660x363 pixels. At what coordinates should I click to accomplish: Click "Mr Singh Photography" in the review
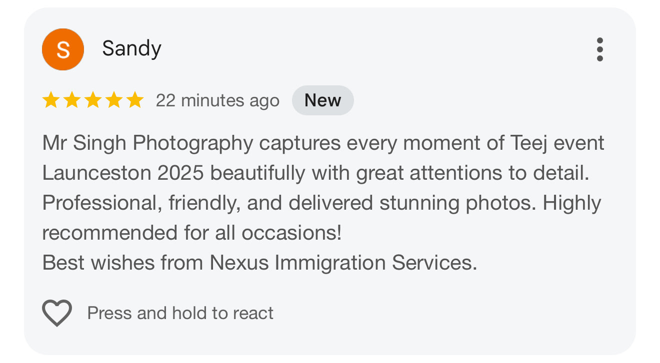click(x=148, y=144)
